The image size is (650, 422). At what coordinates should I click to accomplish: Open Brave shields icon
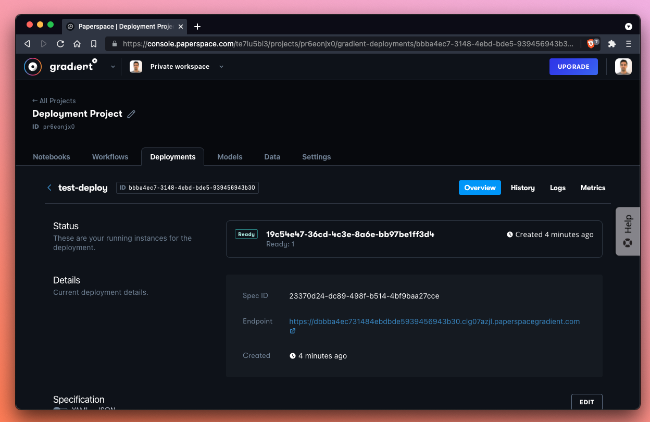click(591, 44)
